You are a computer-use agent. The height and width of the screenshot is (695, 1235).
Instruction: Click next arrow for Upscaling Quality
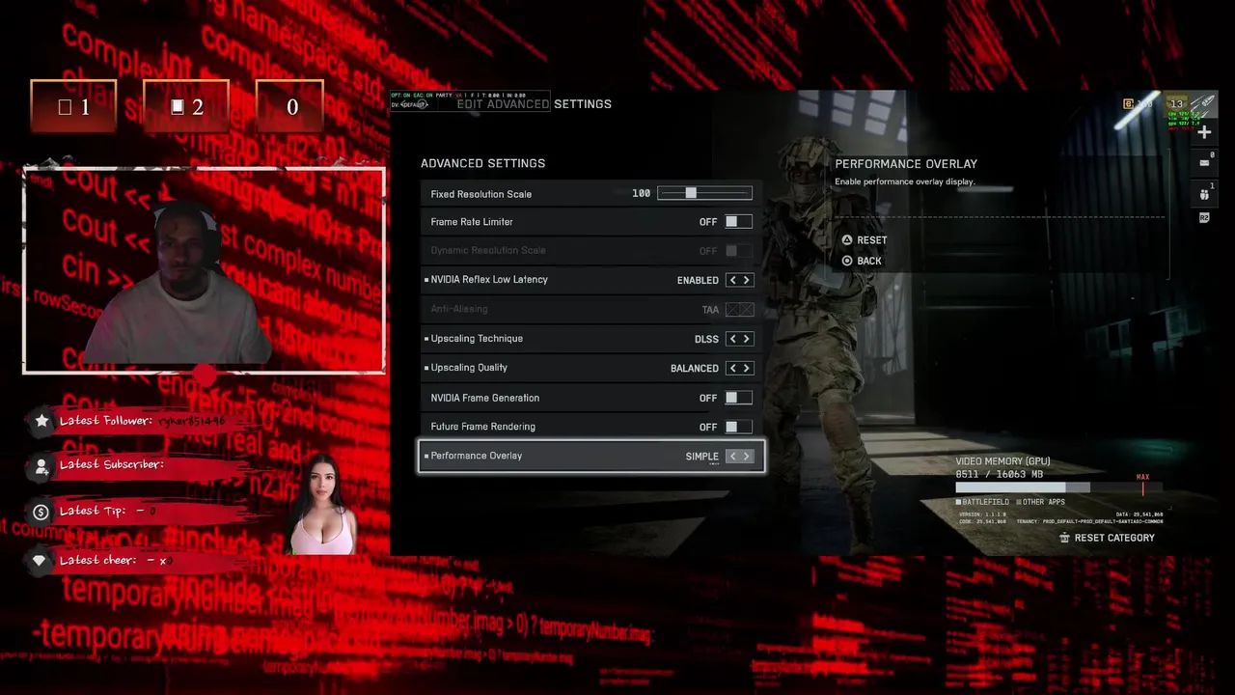[x=746, y=368]
